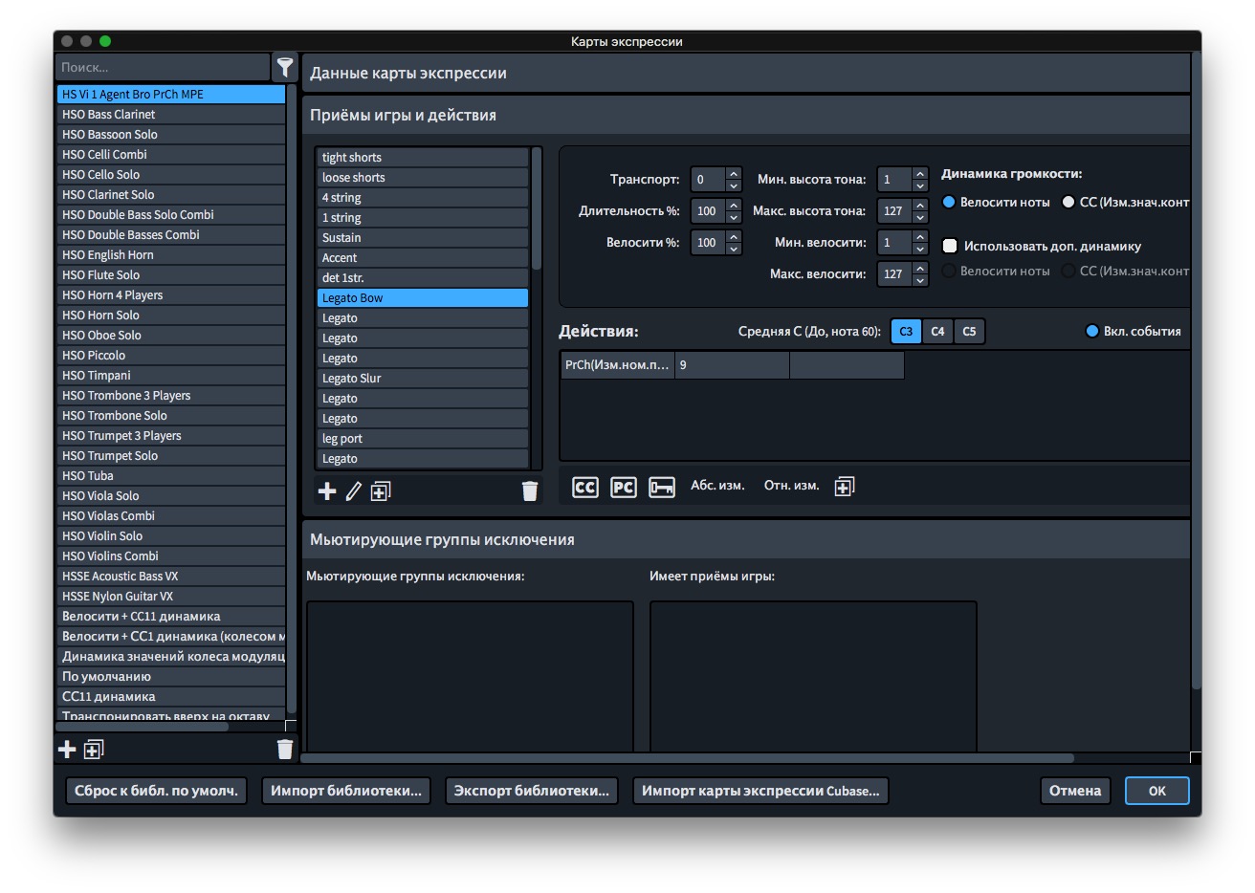Image resolution: width=1255 pixels, height=893 pixels.
Task: Select the leg port technique
Action: [423, 438]
